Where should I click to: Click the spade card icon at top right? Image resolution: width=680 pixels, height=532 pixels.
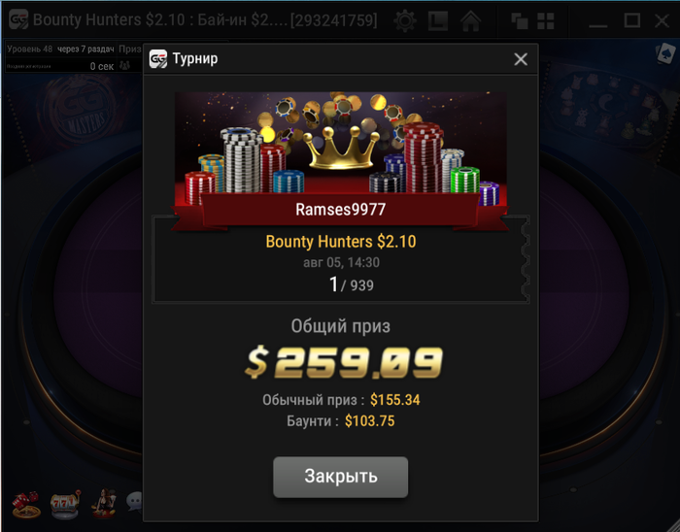tap(665, 54)
